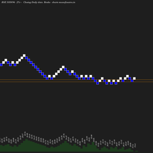Select white brick at second peak top
The width and height of the screenshot is (153, 153).
[x=63, y=67]
